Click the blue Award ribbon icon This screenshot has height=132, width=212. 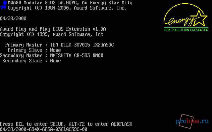click(x=4, y=5)
